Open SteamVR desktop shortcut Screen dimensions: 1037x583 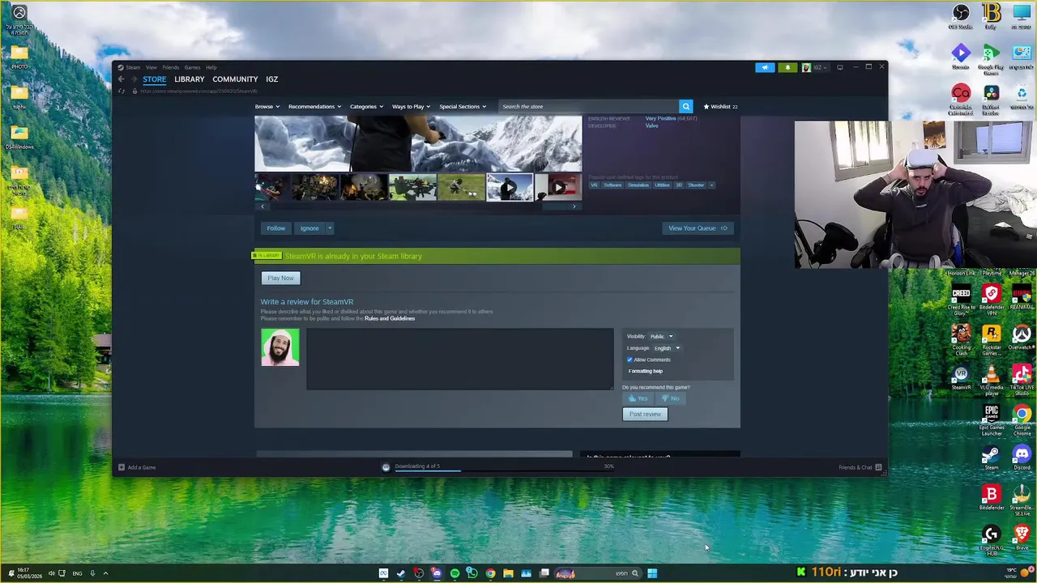click(960, 378)
